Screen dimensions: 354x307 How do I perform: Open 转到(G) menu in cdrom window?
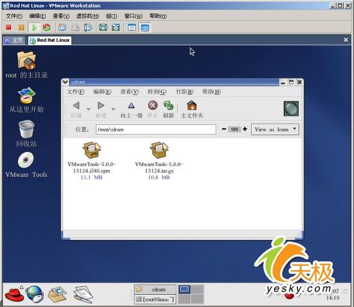pyautogui.click(x=157, y=91)
